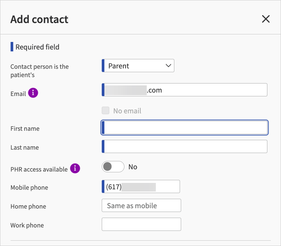Open the Parent relationship dropdown
Image resolution: width=281 pixels, height=246 pixels.
138,66
